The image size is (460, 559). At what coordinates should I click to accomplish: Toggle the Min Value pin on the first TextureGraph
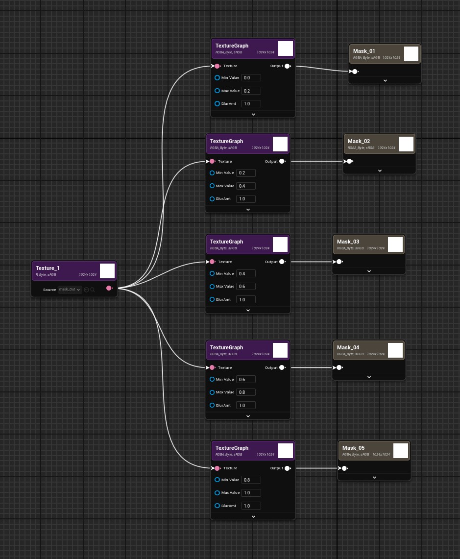point(217,77)
